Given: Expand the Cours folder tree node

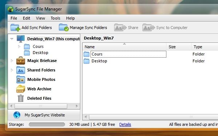Looking at the screenshot, I should click(19, 47).
